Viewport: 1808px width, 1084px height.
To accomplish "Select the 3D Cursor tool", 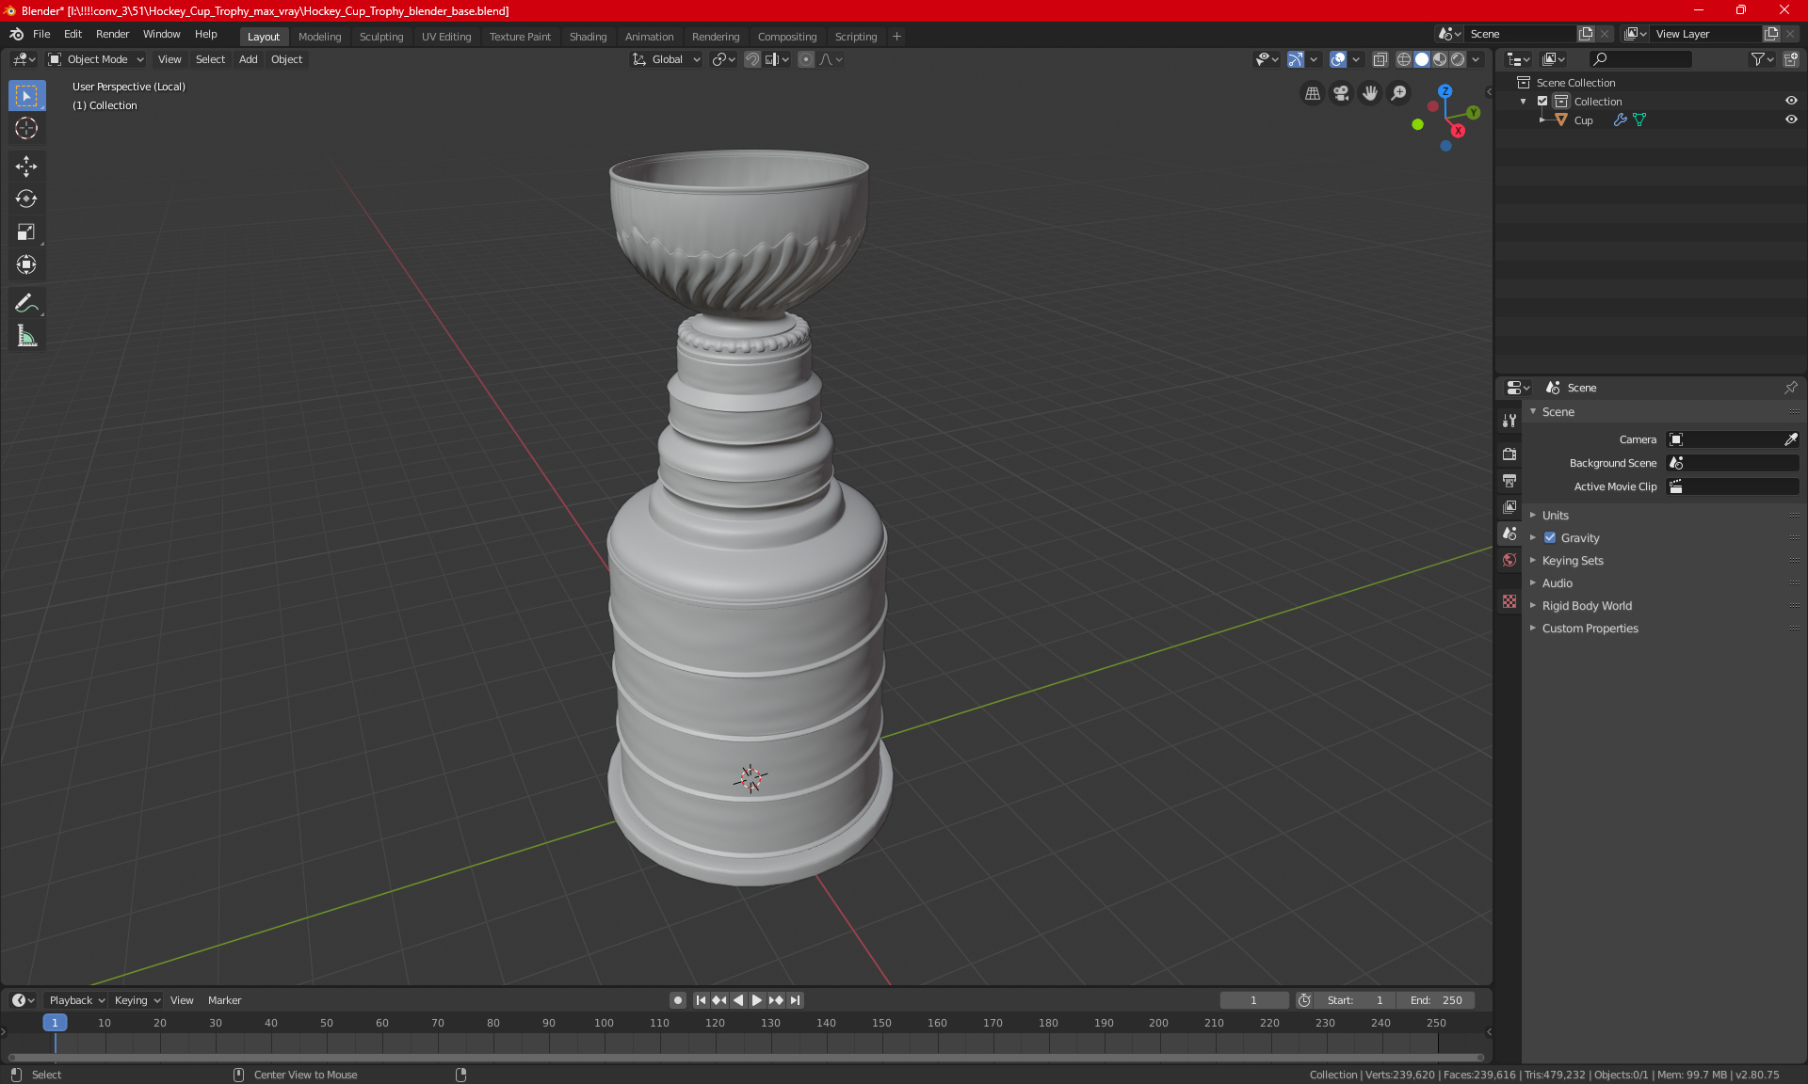I will point(26,128).
